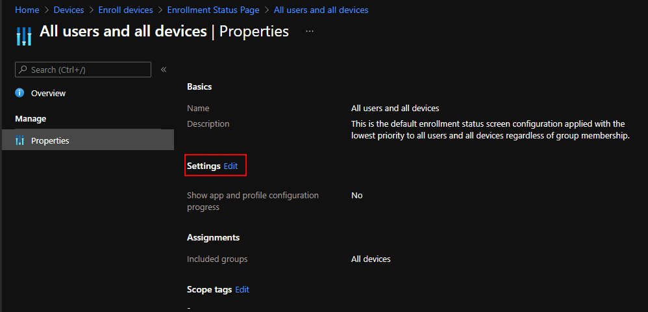The width and height of the screenshot is (648, 312).
Task: Click the 'All devices' included groups value
Action: pos(371,259)
